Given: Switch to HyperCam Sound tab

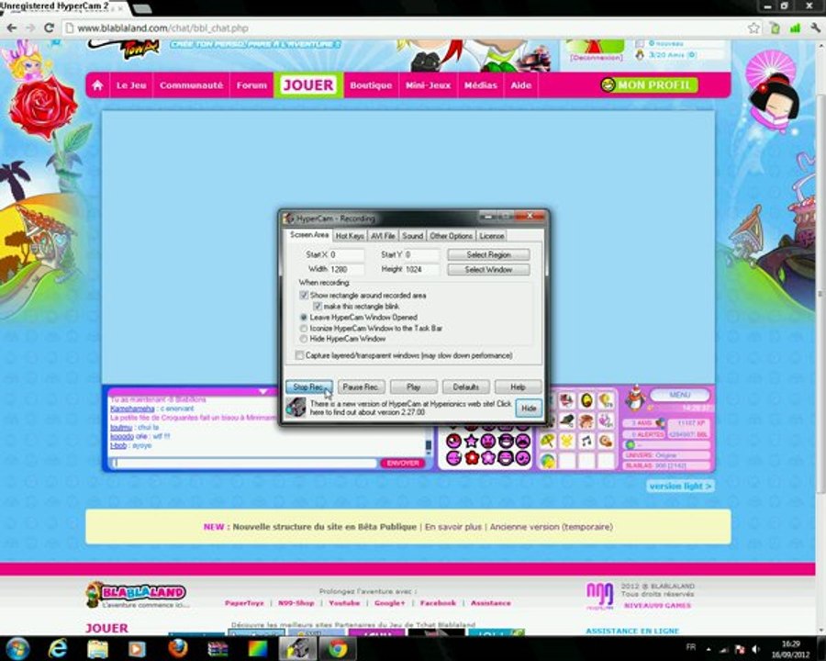Looking at the screenshot, I should click(412, 236).
